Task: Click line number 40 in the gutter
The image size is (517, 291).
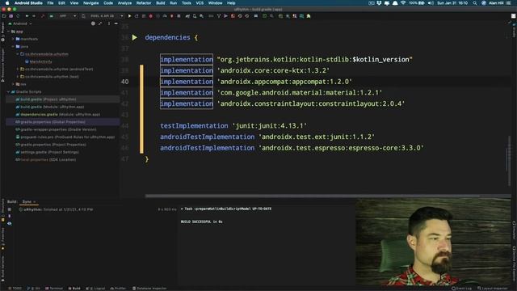Action: 124,82
